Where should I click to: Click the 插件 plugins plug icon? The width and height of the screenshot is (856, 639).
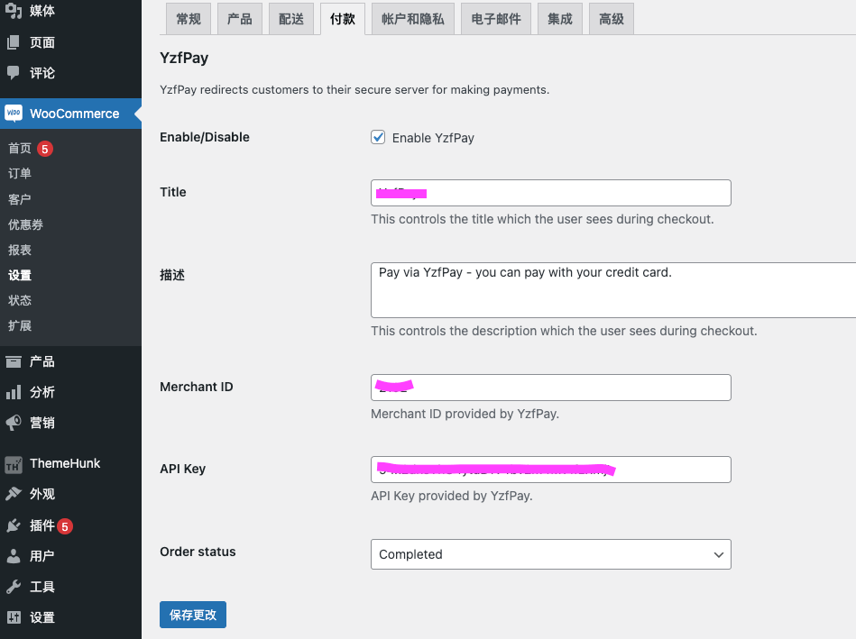pyautogui.click(x=14, y=525)
